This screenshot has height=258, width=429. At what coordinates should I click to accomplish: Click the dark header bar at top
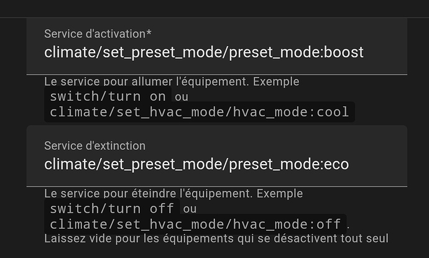(x=214, y=9)
